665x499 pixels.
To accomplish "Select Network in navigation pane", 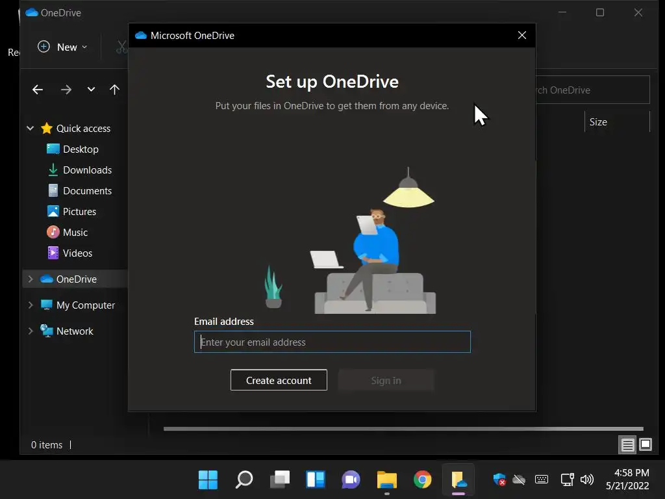I will pos(75,331).
